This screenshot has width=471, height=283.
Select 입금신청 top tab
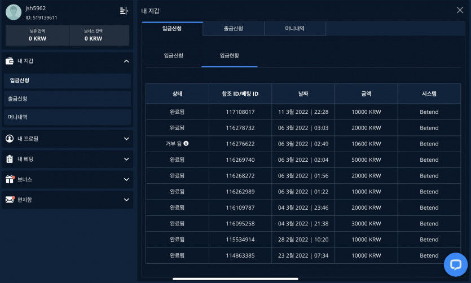[172, 29]
